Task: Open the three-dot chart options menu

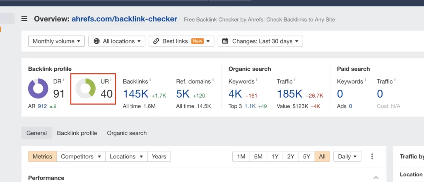Action: point(372,156)
